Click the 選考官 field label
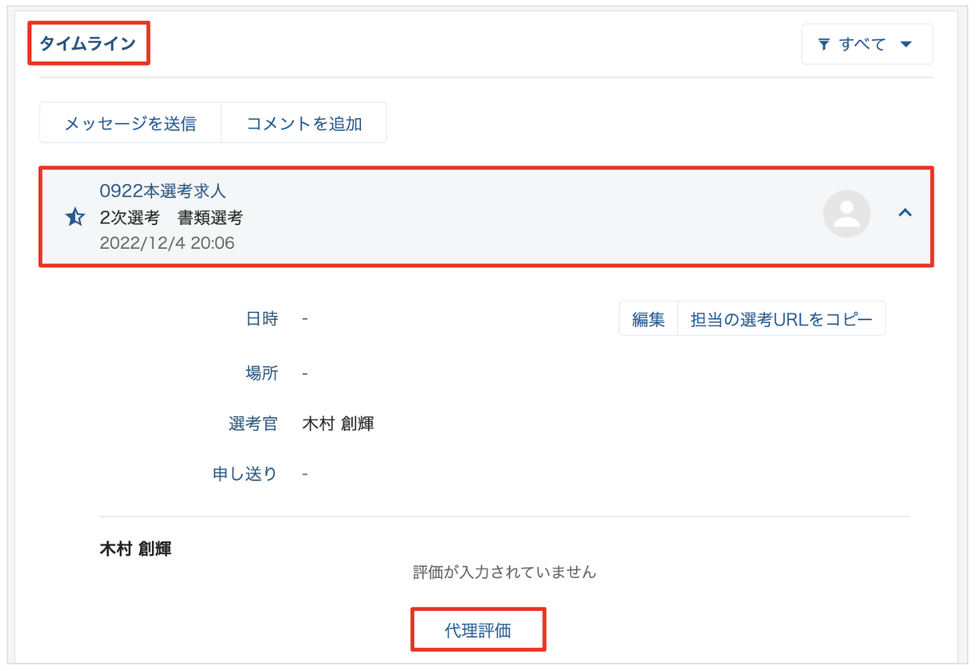 pyautogui.click(x=253, y=424)
